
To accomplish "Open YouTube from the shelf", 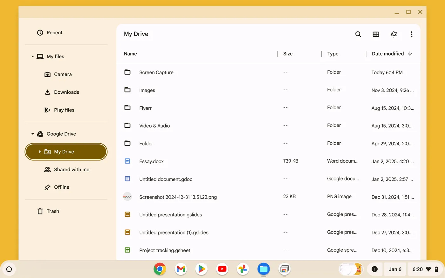I will [x=222, y=269].
